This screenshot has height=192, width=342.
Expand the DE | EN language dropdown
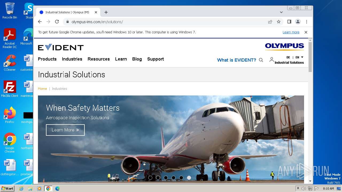coord(295,57)
